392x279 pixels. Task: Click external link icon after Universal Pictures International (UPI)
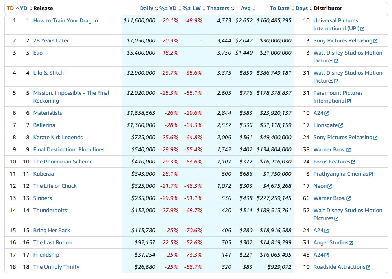click(x=362, y=29)
